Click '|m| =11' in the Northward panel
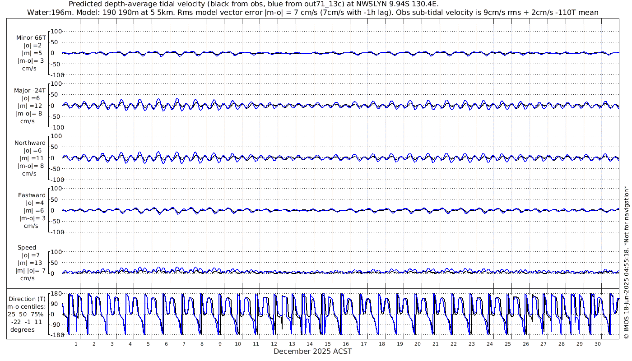632x361 pixels. pyautogui.click(x=32, y=158)
